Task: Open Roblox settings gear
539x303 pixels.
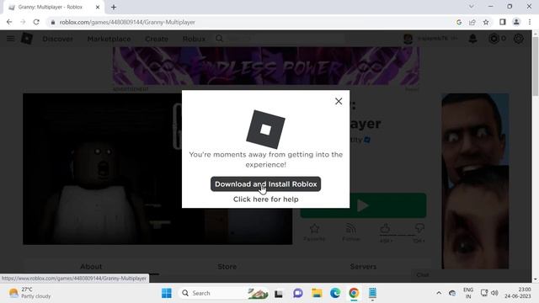Action: click(519, 39)
